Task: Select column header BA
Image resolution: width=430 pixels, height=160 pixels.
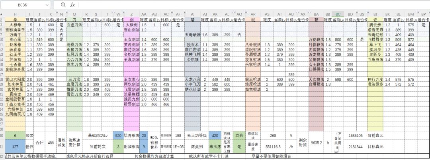Action: coord(316,14)
